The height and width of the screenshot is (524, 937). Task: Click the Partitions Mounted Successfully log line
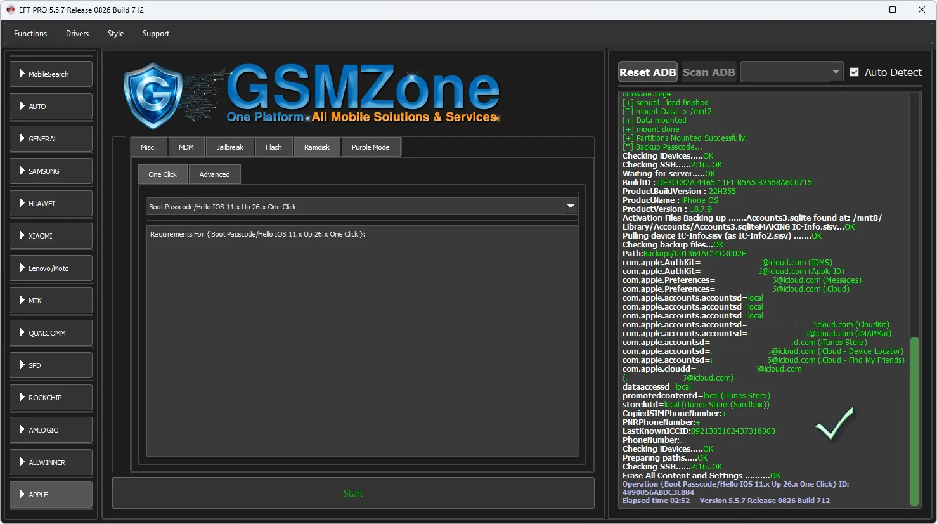(685, 138)
